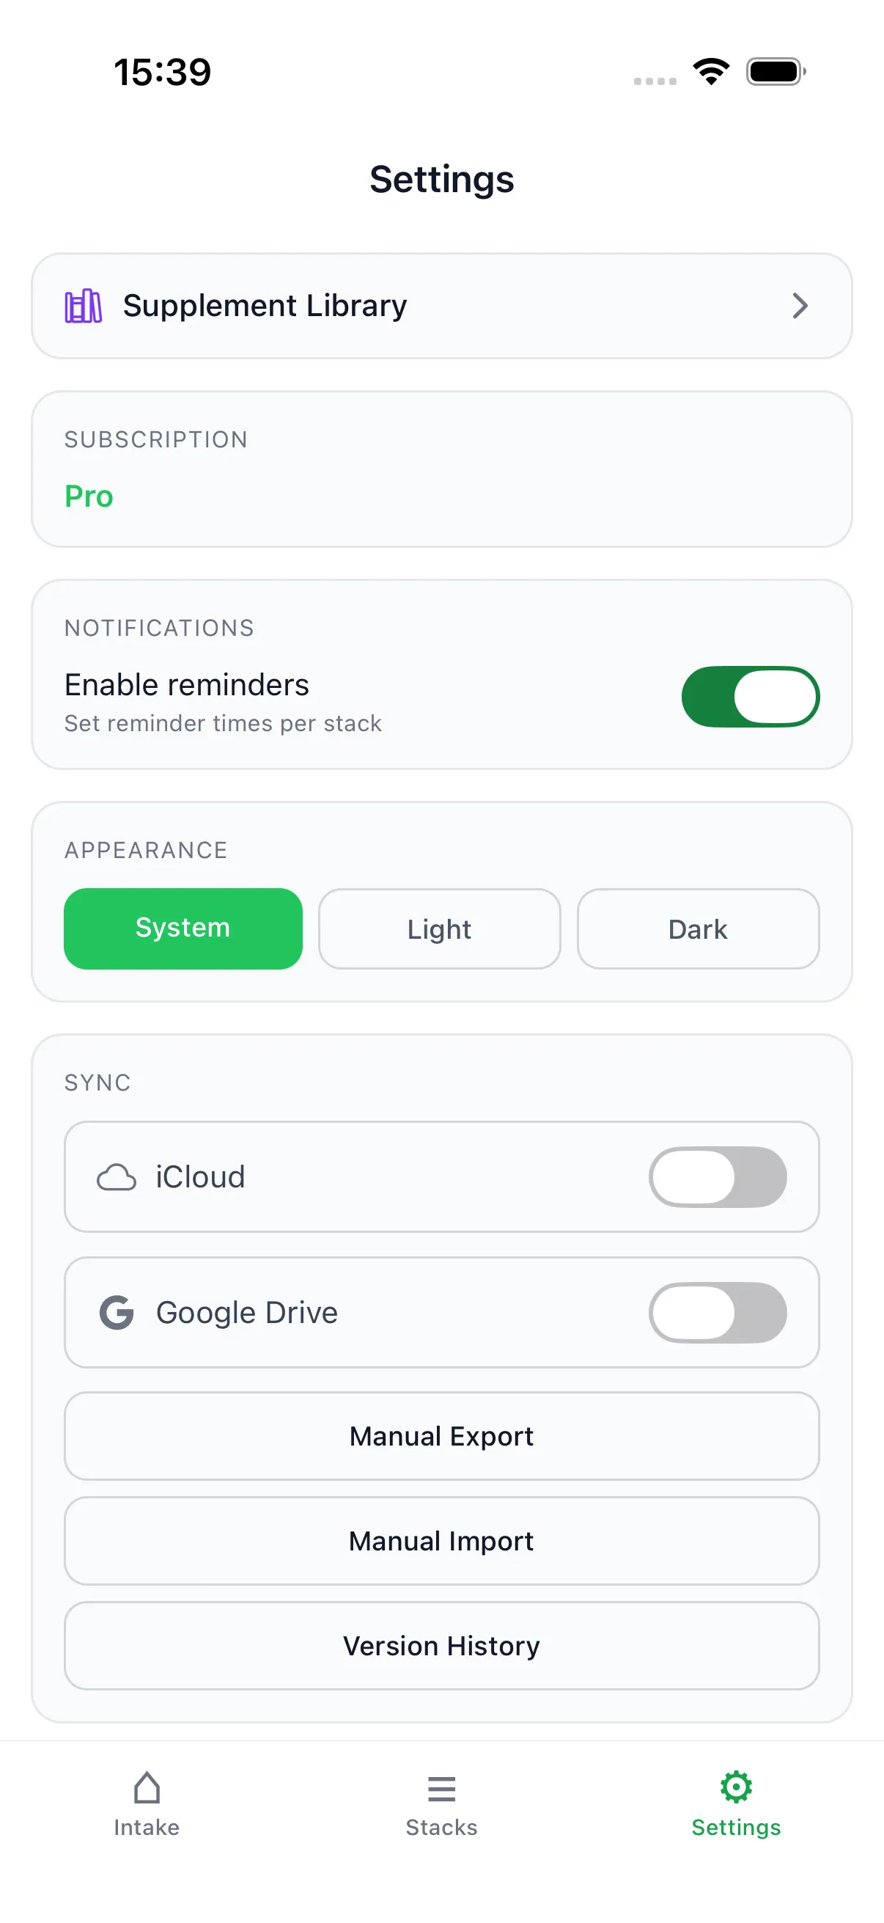Enable iCloud sync
This screenshot has width=884, height=1923.
coord(718,1176)
